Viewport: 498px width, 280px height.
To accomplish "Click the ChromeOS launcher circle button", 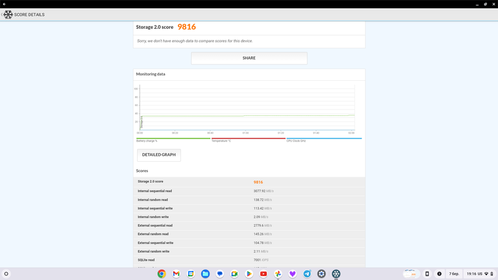I will pyautogui.click(x=6, y=274).
